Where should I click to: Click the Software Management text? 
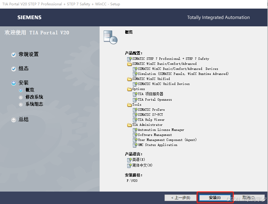coord(155,135)
